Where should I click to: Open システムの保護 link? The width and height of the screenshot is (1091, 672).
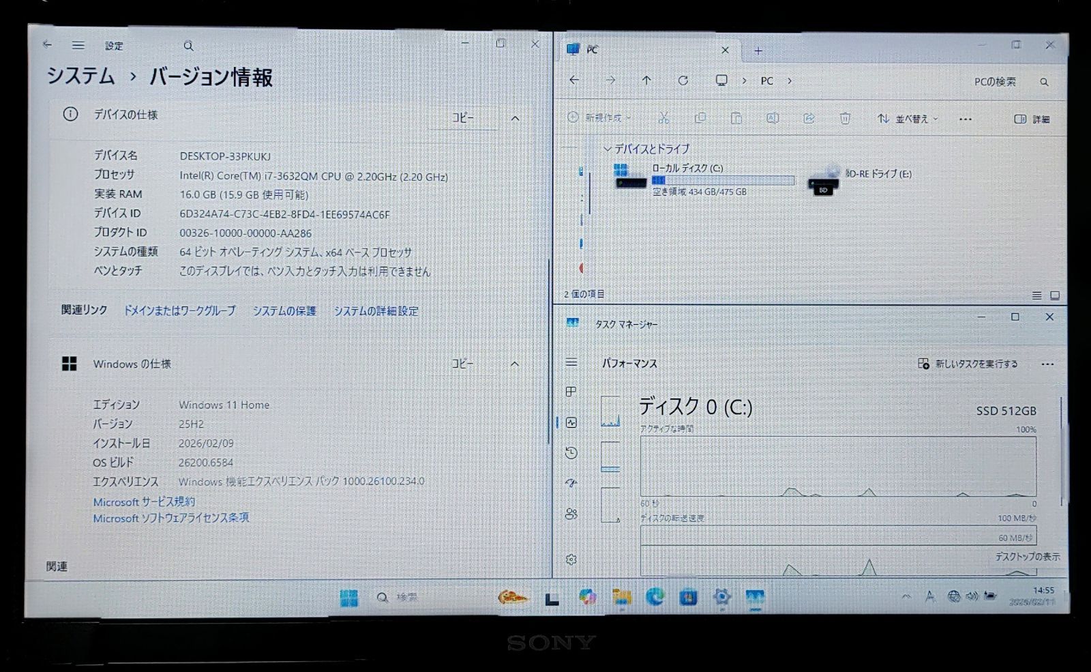point(284,310)
